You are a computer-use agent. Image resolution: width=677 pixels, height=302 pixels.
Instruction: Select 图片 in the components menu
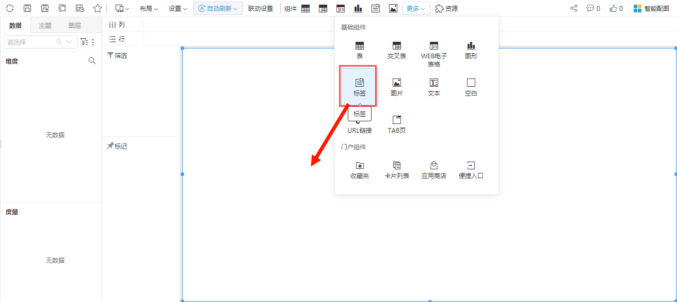[x=397, y=87]
